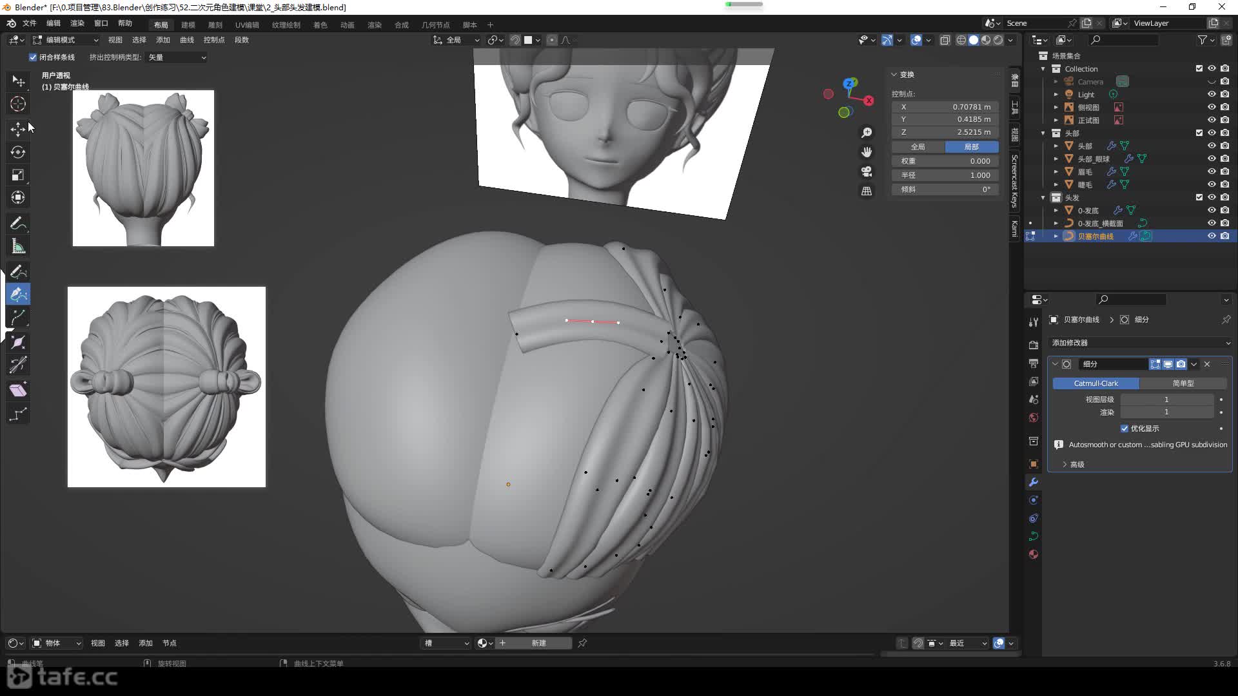Viewport: 1238px width, 696px height.
Task: Adjust 权重 value slider
Action: (945, 161)
